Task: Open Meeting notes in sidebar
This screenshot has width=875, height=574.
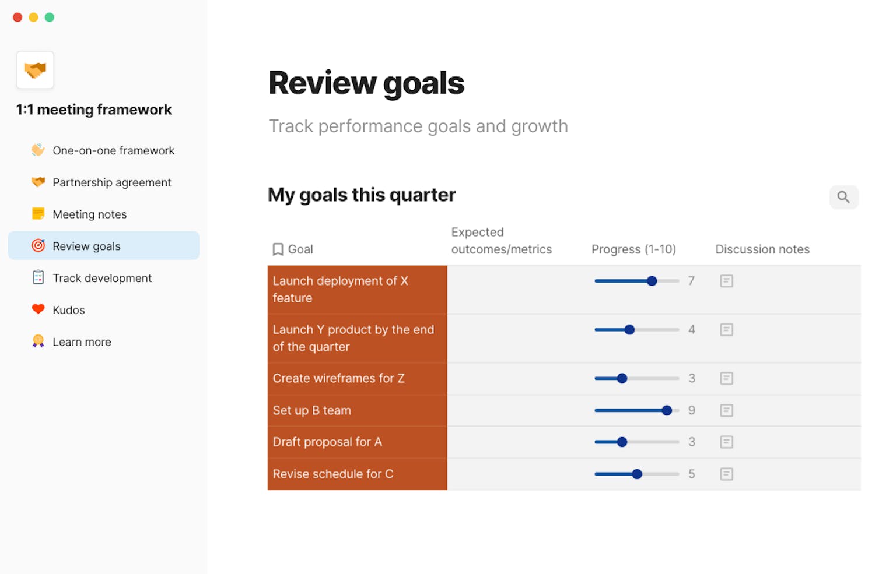Action: [x=89, y=214]
